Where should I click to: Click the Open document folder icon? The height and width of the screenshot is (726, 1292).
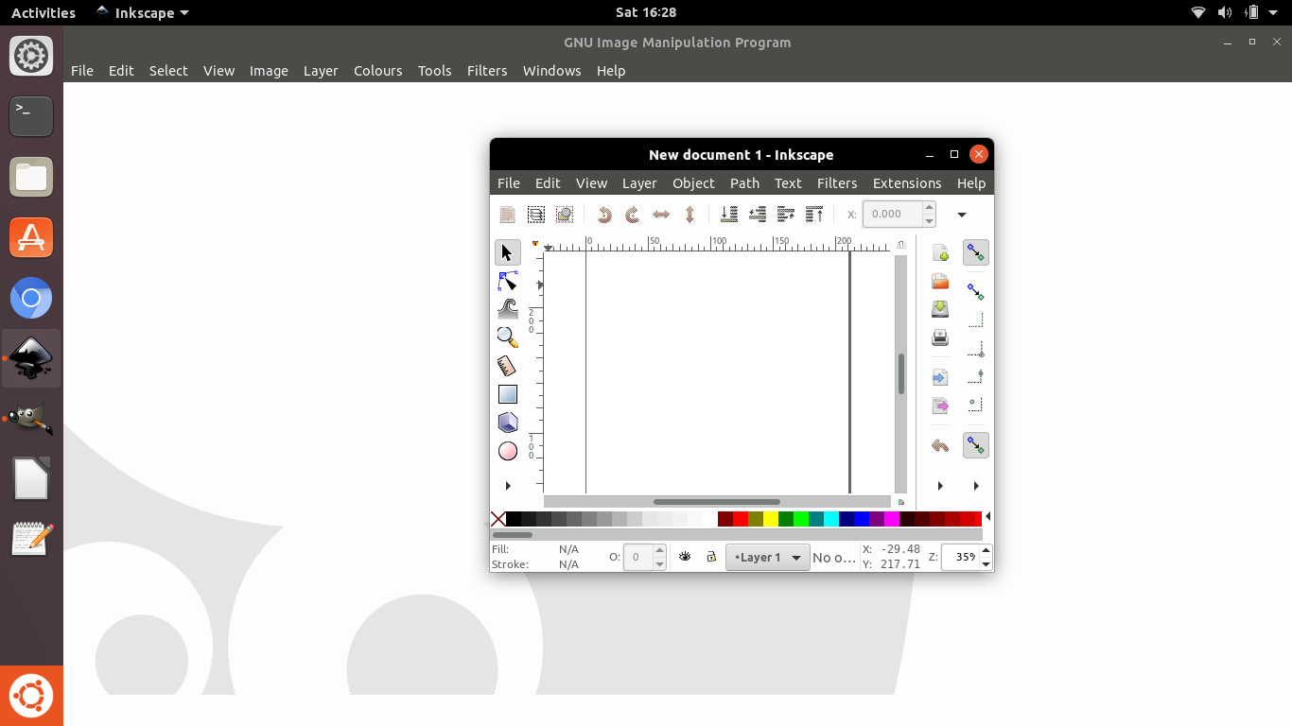(x=940, y=282)
